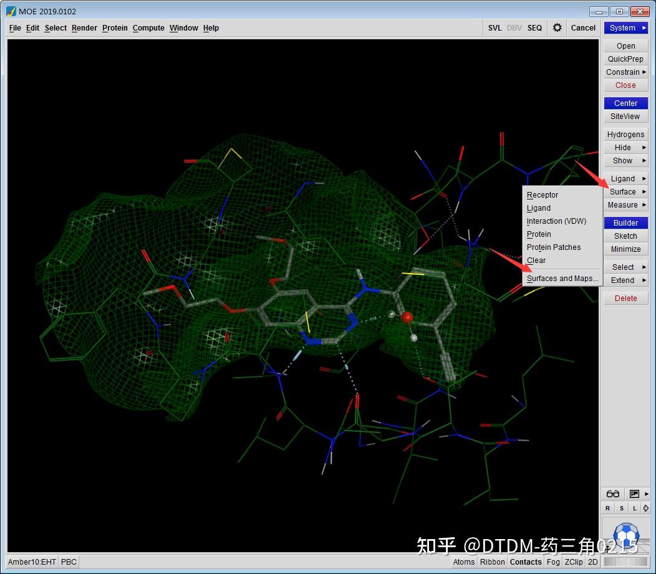656x574 pixels.
Task: Click the red Delete button
Action: coord(625,298)
